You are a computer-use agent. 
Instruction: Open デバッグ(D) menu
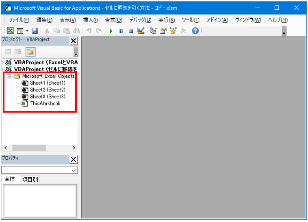click(x=140, y=20)
